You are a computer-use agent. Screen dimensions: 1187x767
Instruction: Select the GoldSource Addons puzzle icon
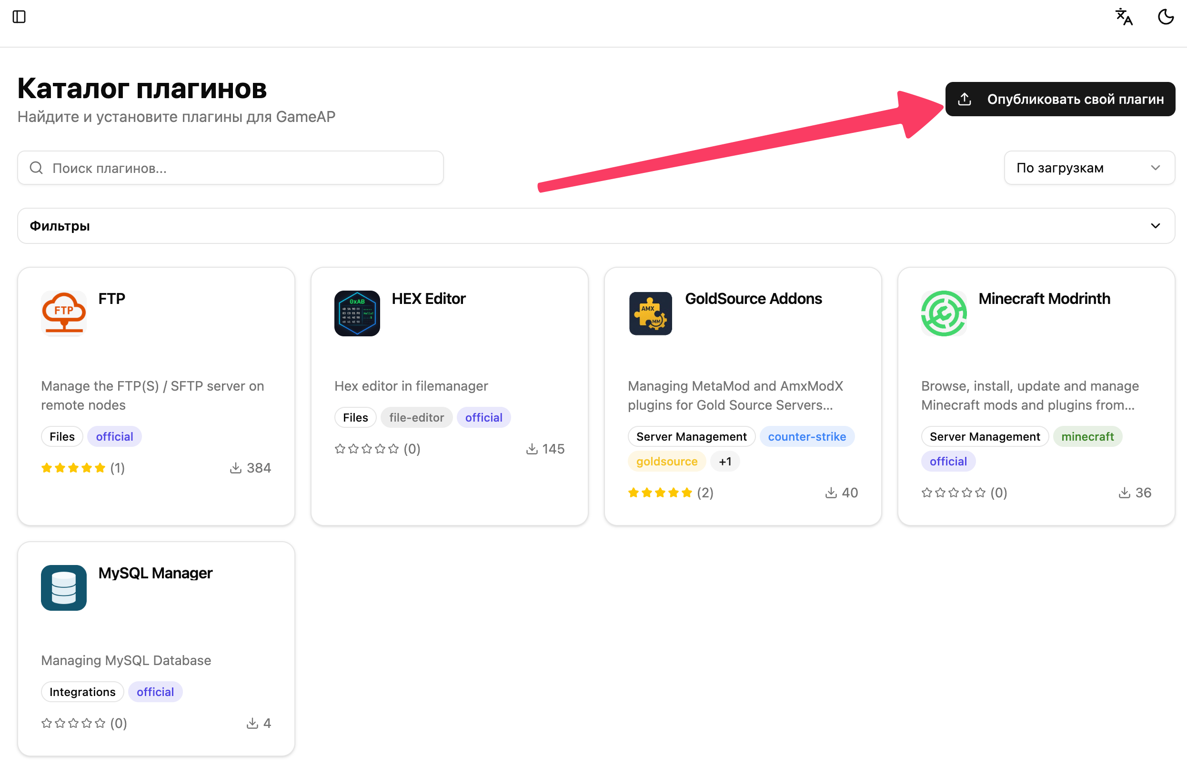point(650,313)
